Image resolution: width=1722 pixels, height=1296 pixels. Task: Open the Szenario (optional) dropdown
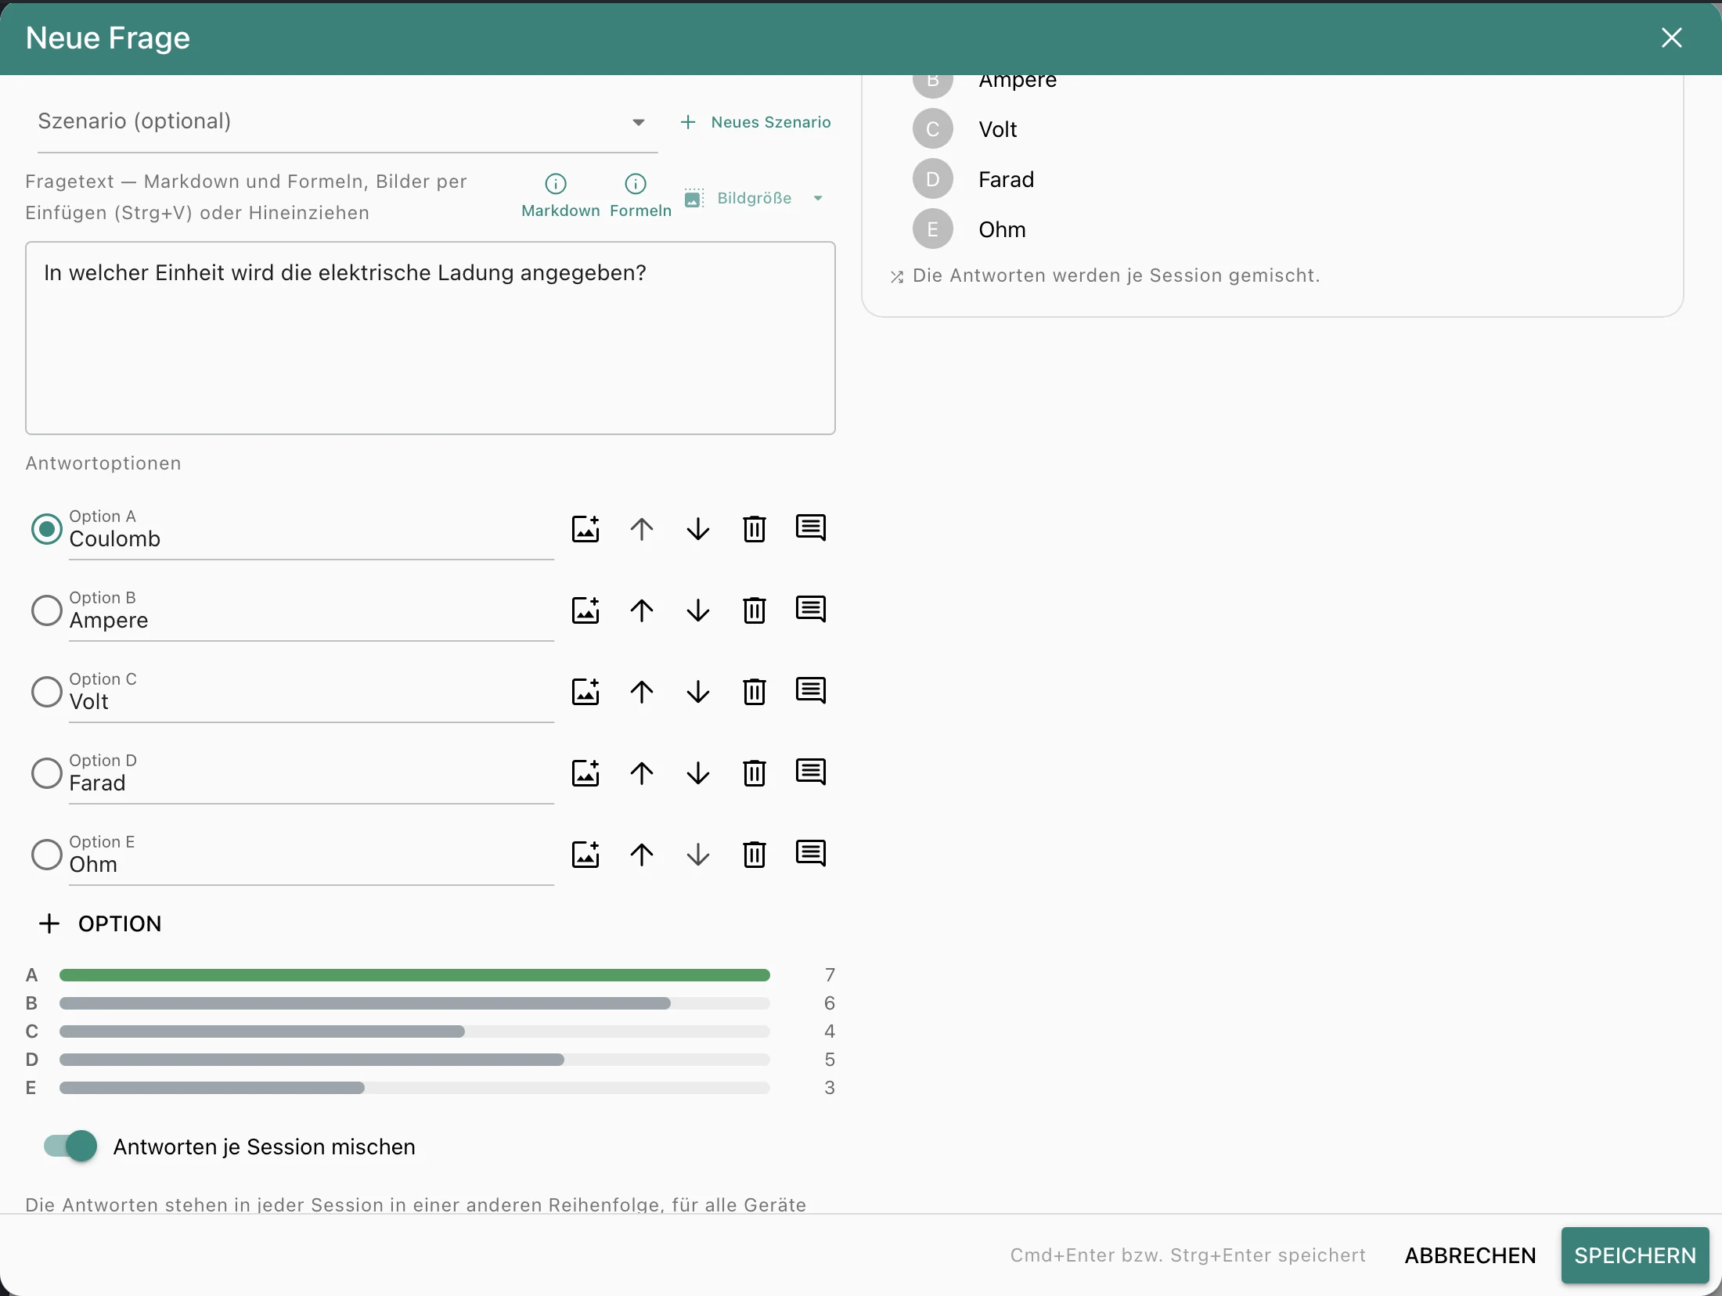348,122
